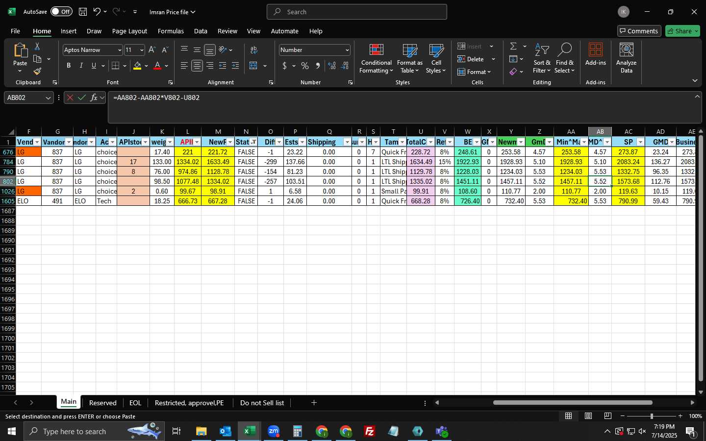
Task: Cancel formula entry with X icon
Action: pyautogui.click(x=70, y=98)
